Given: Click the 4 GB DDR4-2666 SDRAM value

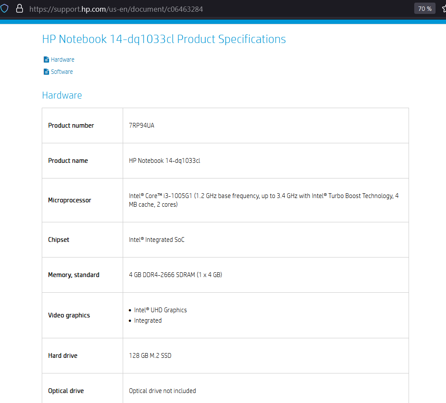Looking at the screenshot, I should [x=175, y=275].
